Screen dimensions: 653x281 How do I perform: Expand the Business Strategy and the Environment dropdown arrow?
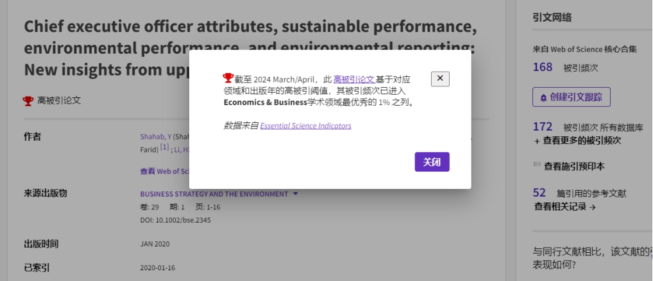(296, 193)
